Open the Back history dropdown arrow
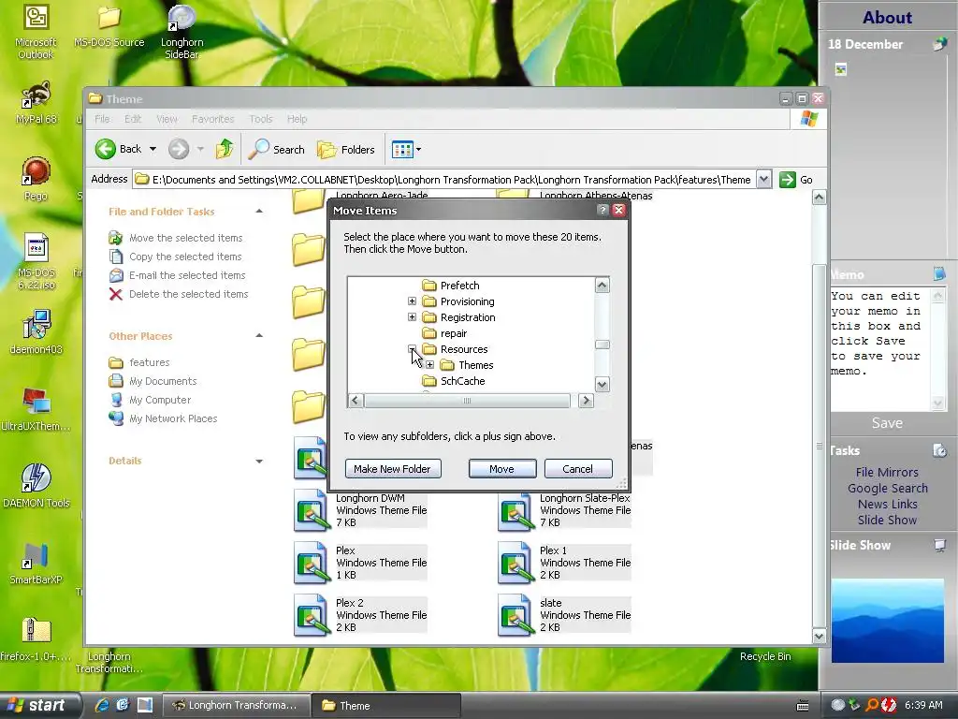 click(x=152, y=149)
